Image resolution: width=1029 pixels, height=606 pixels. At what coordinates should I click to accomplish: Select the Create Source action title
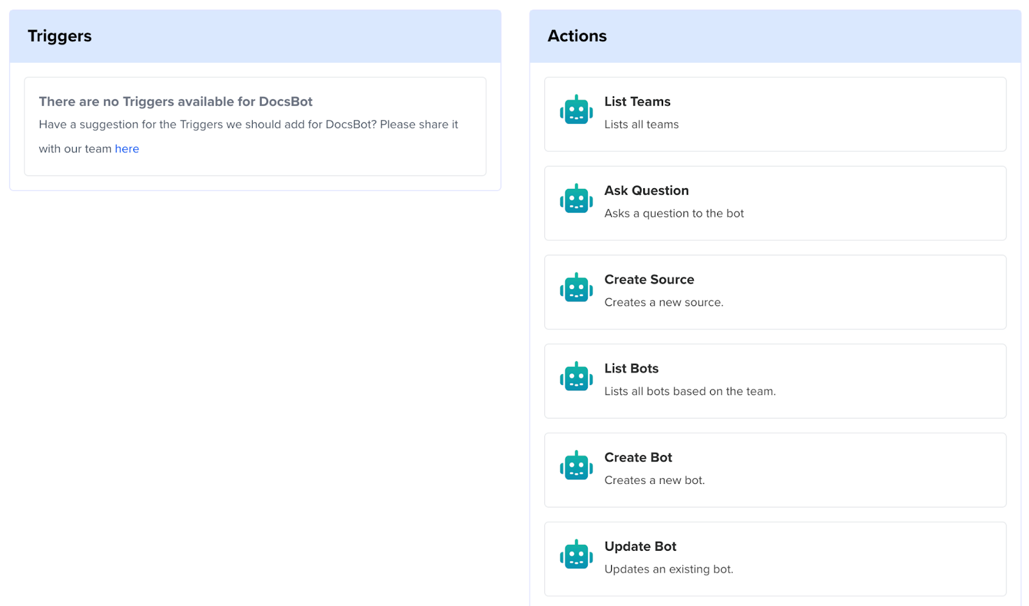649,280
